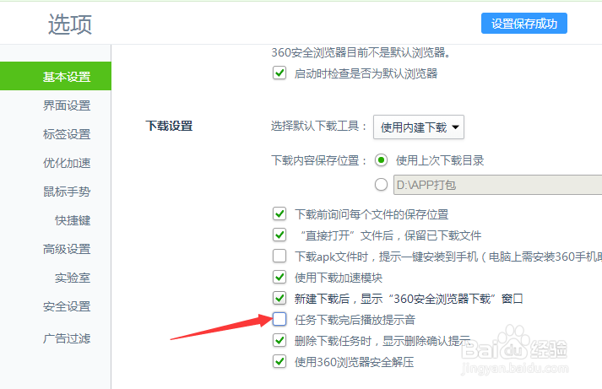Viewport: 602px width, 389px height.
Task: Click the 选项 page title
Action: [x=70, y=24]
